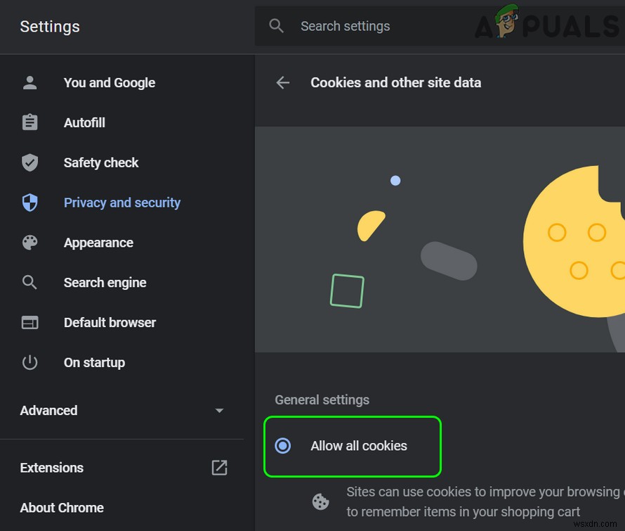Open the About Chrome page
Screen dimensions: 625x531
(62, 508)
